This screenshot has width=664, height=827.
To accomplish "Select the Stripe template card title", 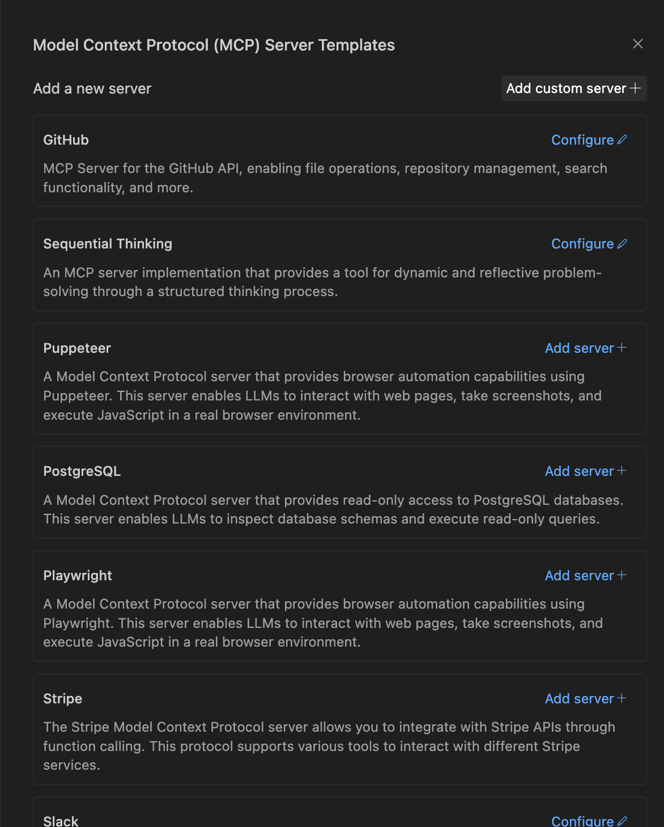I will coord(62,699).
